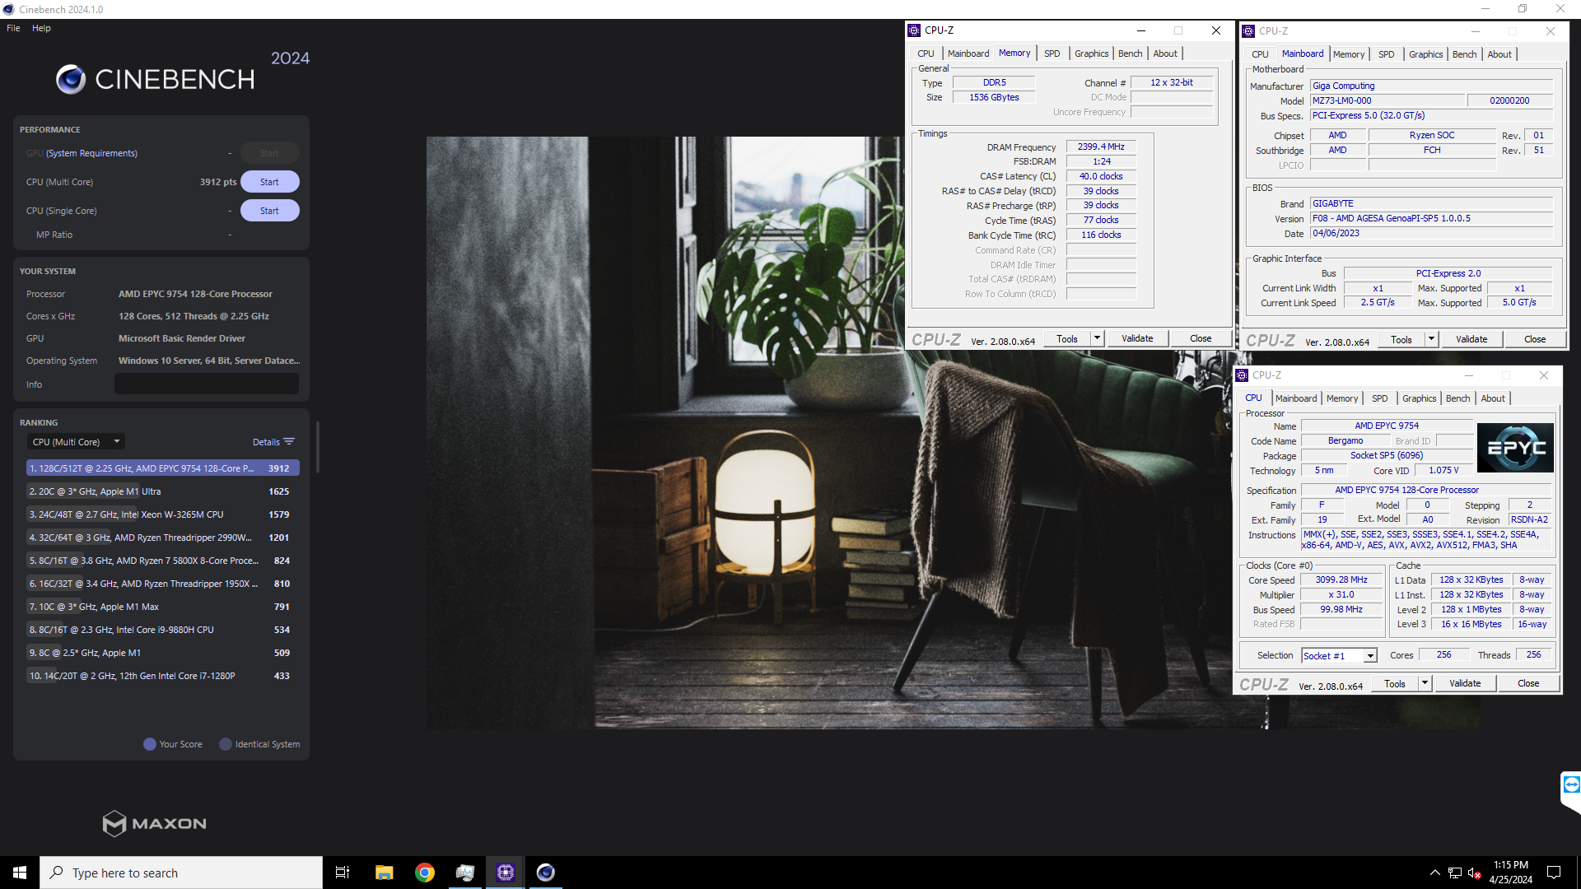1581x889 pixels.
Task: Click the Cinebench logo sphere icon
Action: tap(71, 79)
